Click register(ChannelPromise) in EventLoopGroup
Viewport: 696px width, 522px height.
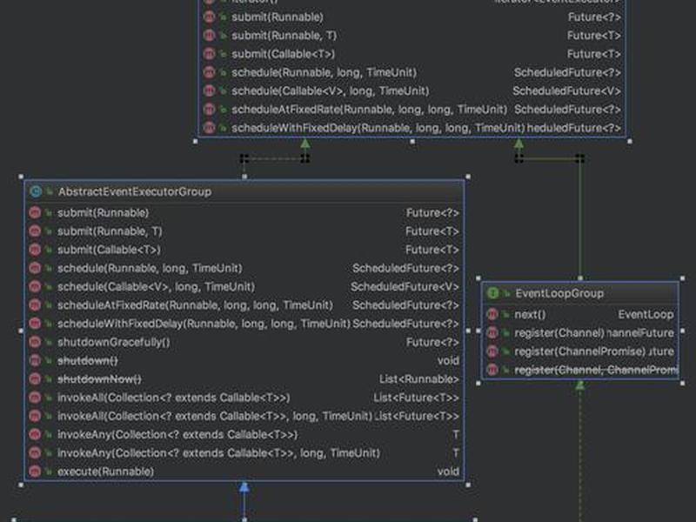coord(580,351)
